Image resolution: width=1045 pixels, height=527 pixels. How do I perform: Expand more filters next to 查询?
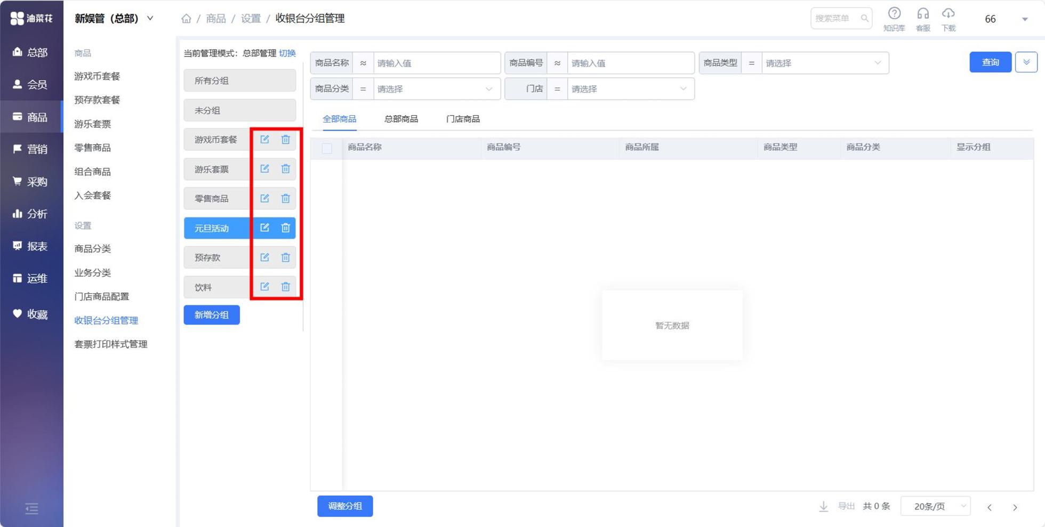[x=1026, y=62]
